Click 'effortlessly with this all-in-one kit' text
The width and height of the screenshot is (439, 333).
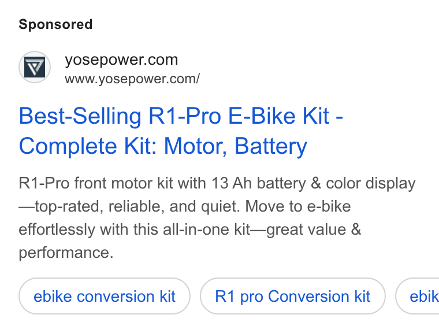click(x=135, y=230)
